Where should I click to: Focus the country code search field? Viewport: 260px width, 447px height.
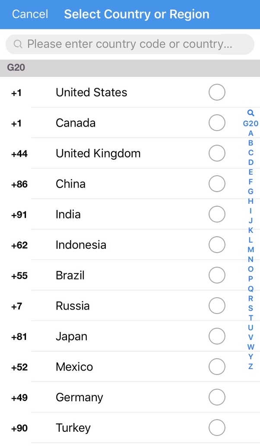coord(130,44)
